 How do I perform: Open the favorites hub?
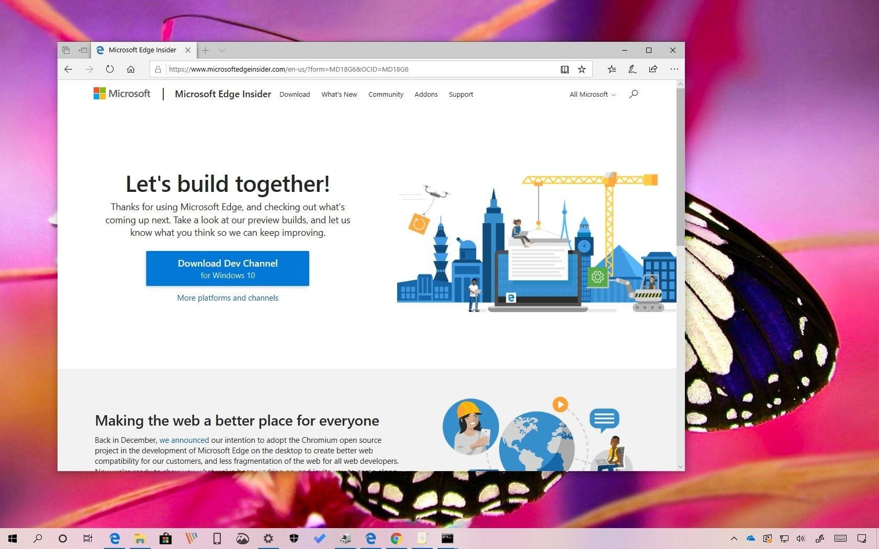612,69
